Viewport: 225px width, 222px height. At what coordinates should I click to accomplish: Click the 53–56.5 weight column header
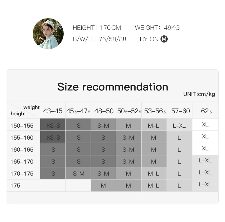pos(154,110)
